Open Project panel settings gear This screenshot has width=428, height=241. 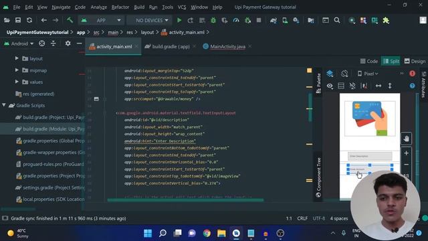pos(68,44)
